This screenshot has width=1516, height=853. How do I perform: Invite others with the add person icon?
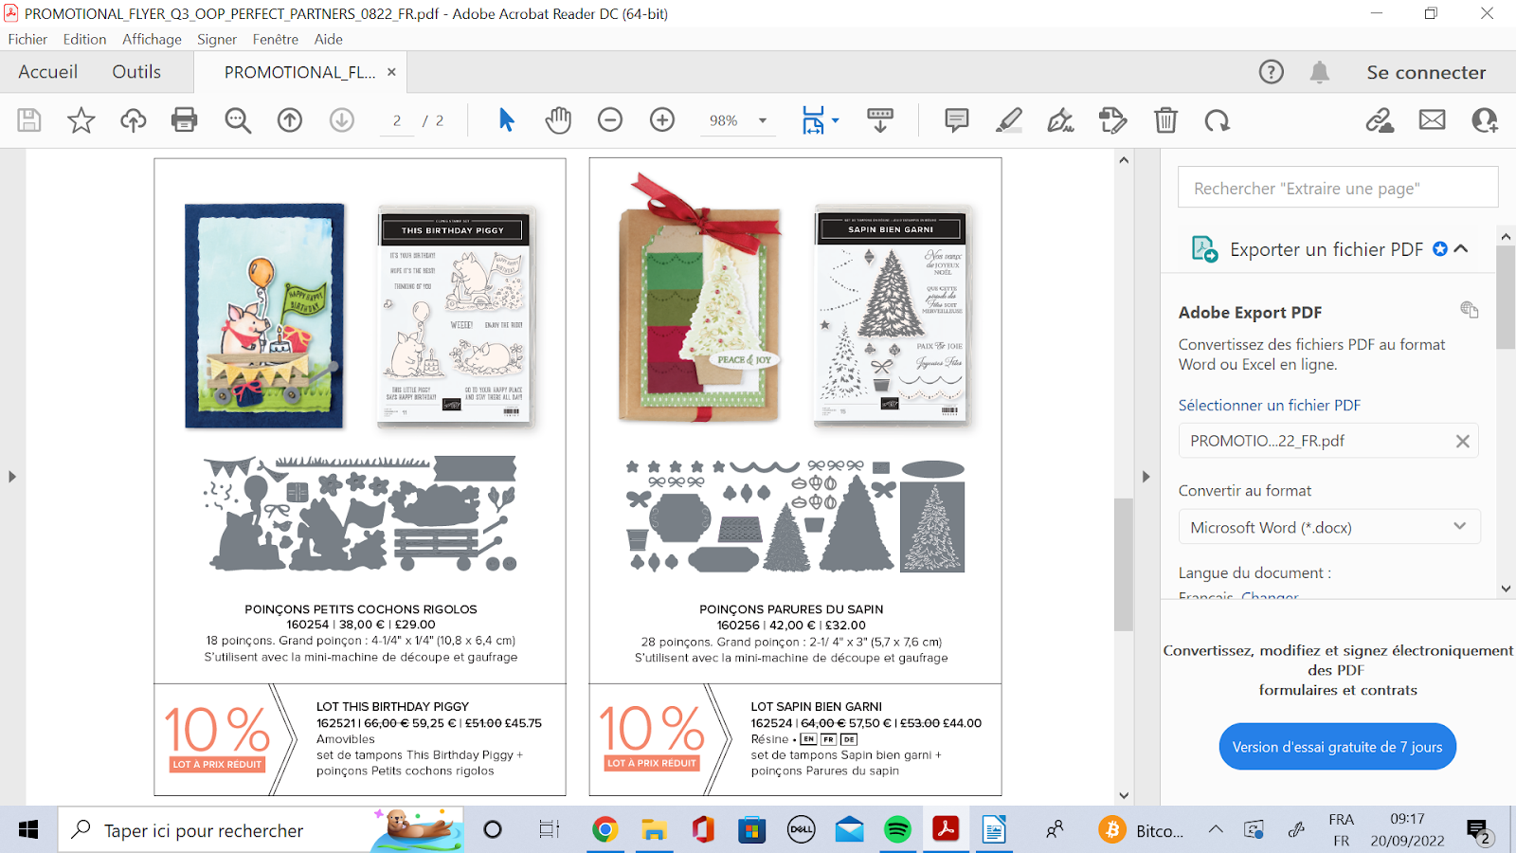click(1485, 120)
